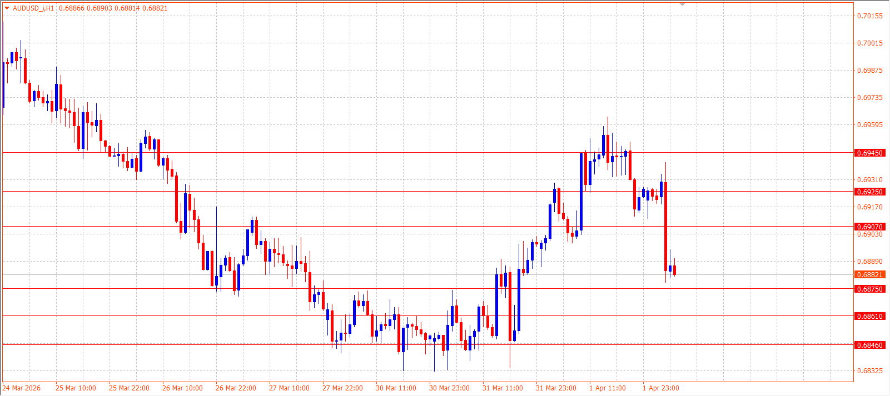This screenshot has height=396, width=890.
Task: Click the 1 Apr 23:00 time label
Action: pyautogui.click(x=661, y=388)
